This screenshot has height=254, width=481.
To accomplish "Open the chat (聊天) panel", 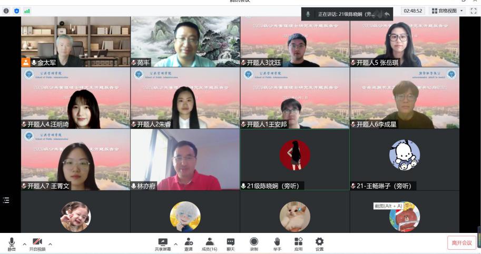I will tap(230, 243).
